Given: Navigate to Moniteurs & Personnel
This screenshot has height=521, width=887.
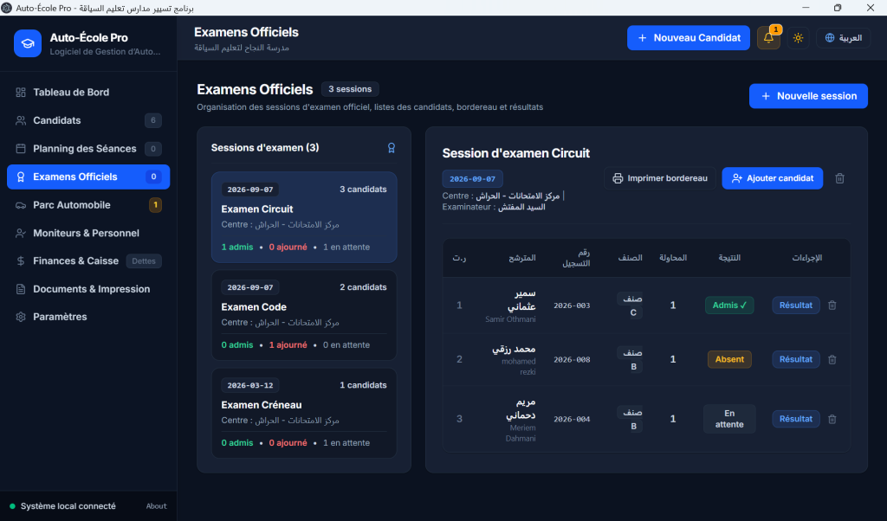Looking at the screenshot, I should click(x=88, y=233).
